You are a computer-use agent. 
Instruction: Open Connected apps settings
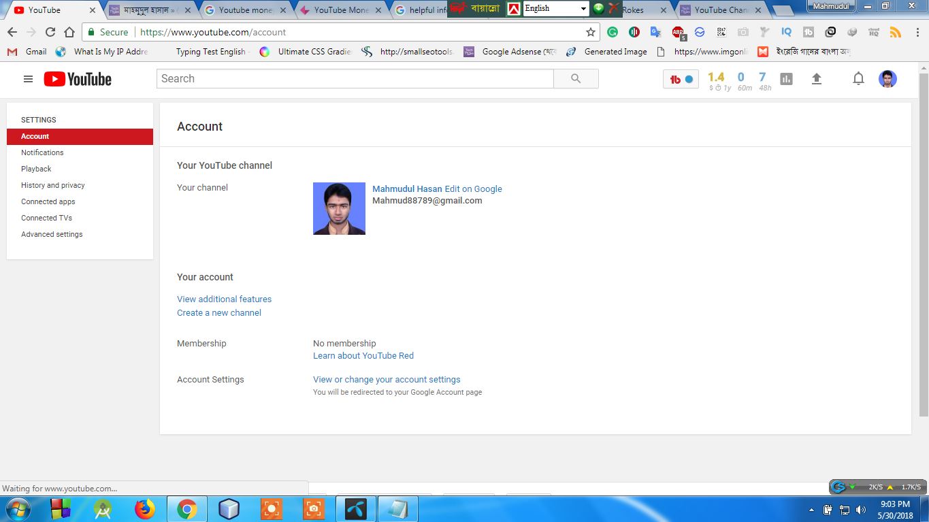point(48,201)
